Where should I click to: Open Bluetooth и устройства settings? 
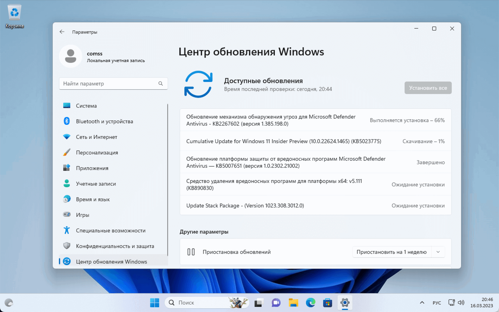click(x=113, y=121)
